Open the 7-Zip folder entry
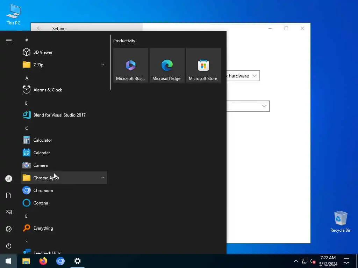This screenshot has height=268, width=358. pos(64,65)
